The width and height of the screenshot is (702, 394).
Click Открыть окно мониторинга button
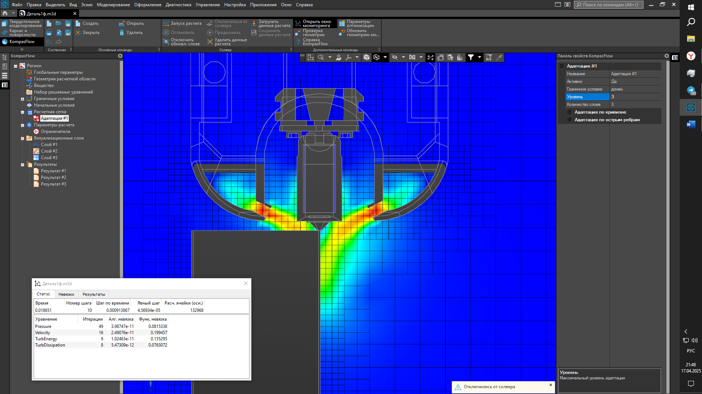point(315,23)
